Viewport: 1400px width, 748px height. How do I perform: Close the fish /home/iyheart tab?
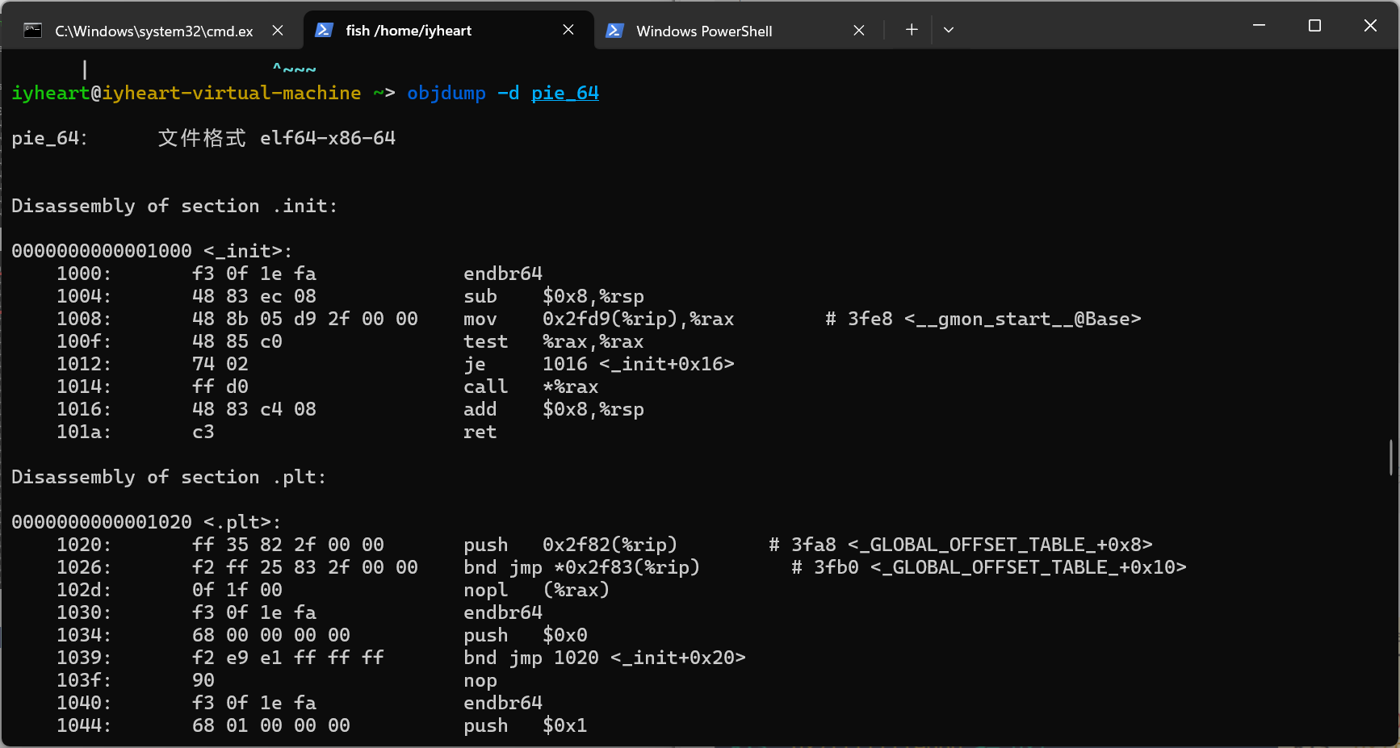click(568, 30)
